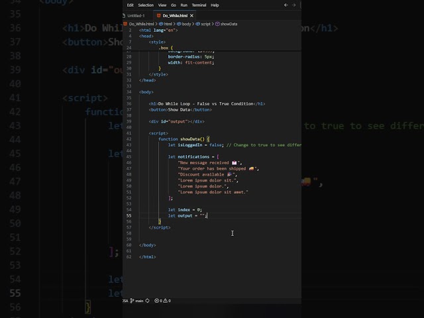Open the Help menu
Viewport: 424px width, 318px height.
tap(215, 5)
